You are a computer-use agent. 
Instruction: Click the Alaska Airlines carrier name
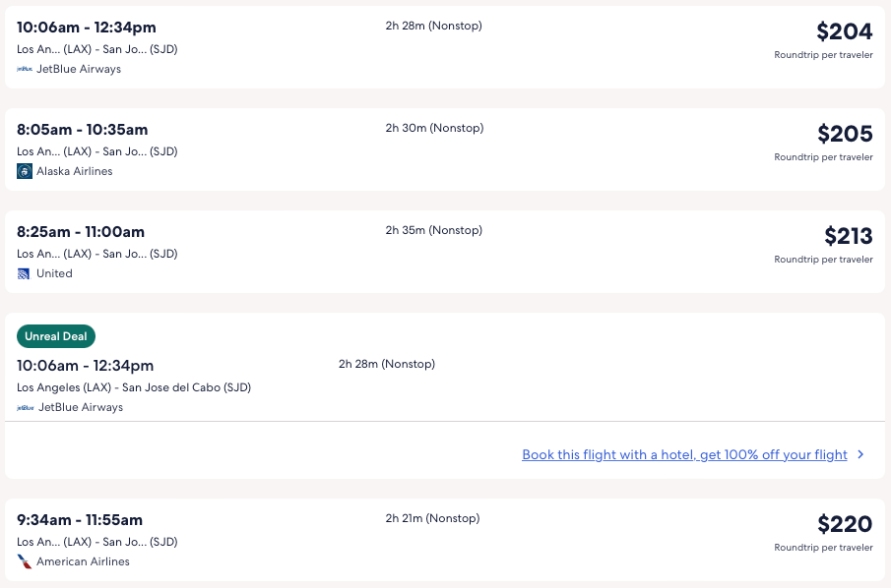pyautogui.click(x=75, y=171)
